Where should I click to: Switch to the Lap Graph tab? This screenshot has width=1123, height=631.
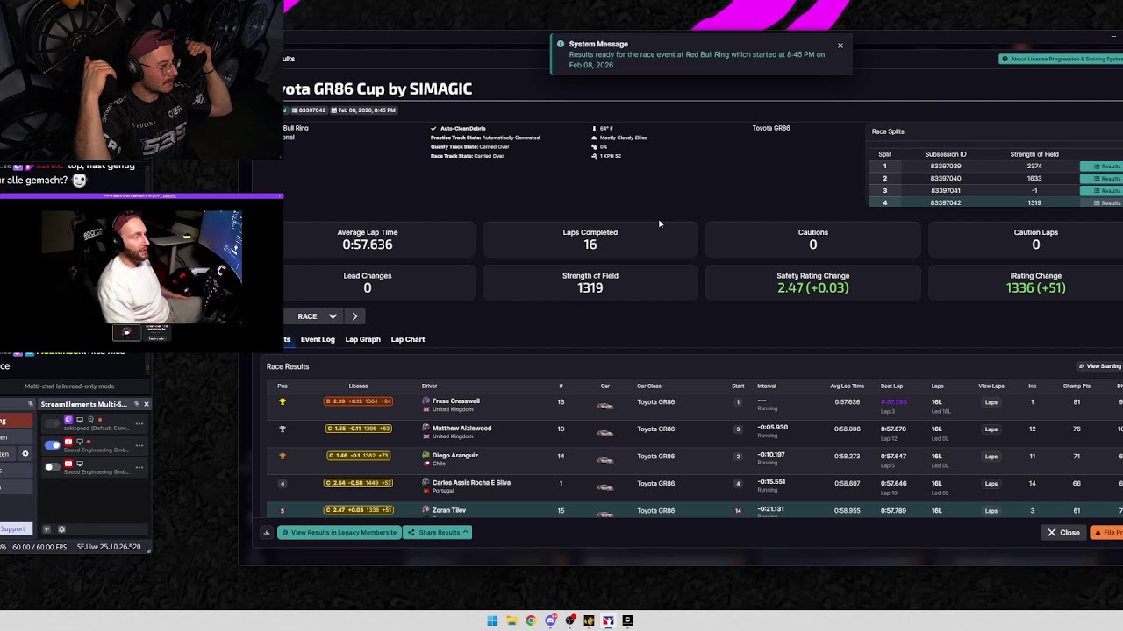click(362, 339)
